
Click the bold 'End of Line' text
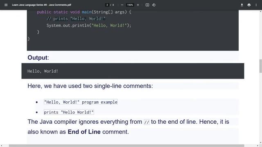[x=84, y=132]
